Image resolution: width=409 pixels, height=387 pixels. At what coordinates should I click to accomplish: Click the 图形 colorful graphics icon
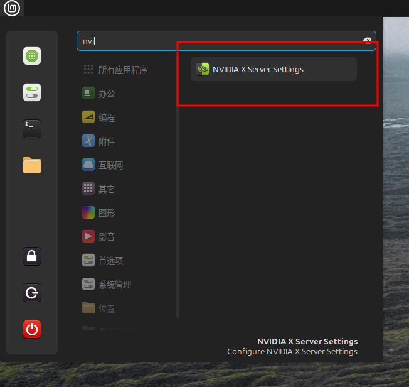click(x=88, y=212)
